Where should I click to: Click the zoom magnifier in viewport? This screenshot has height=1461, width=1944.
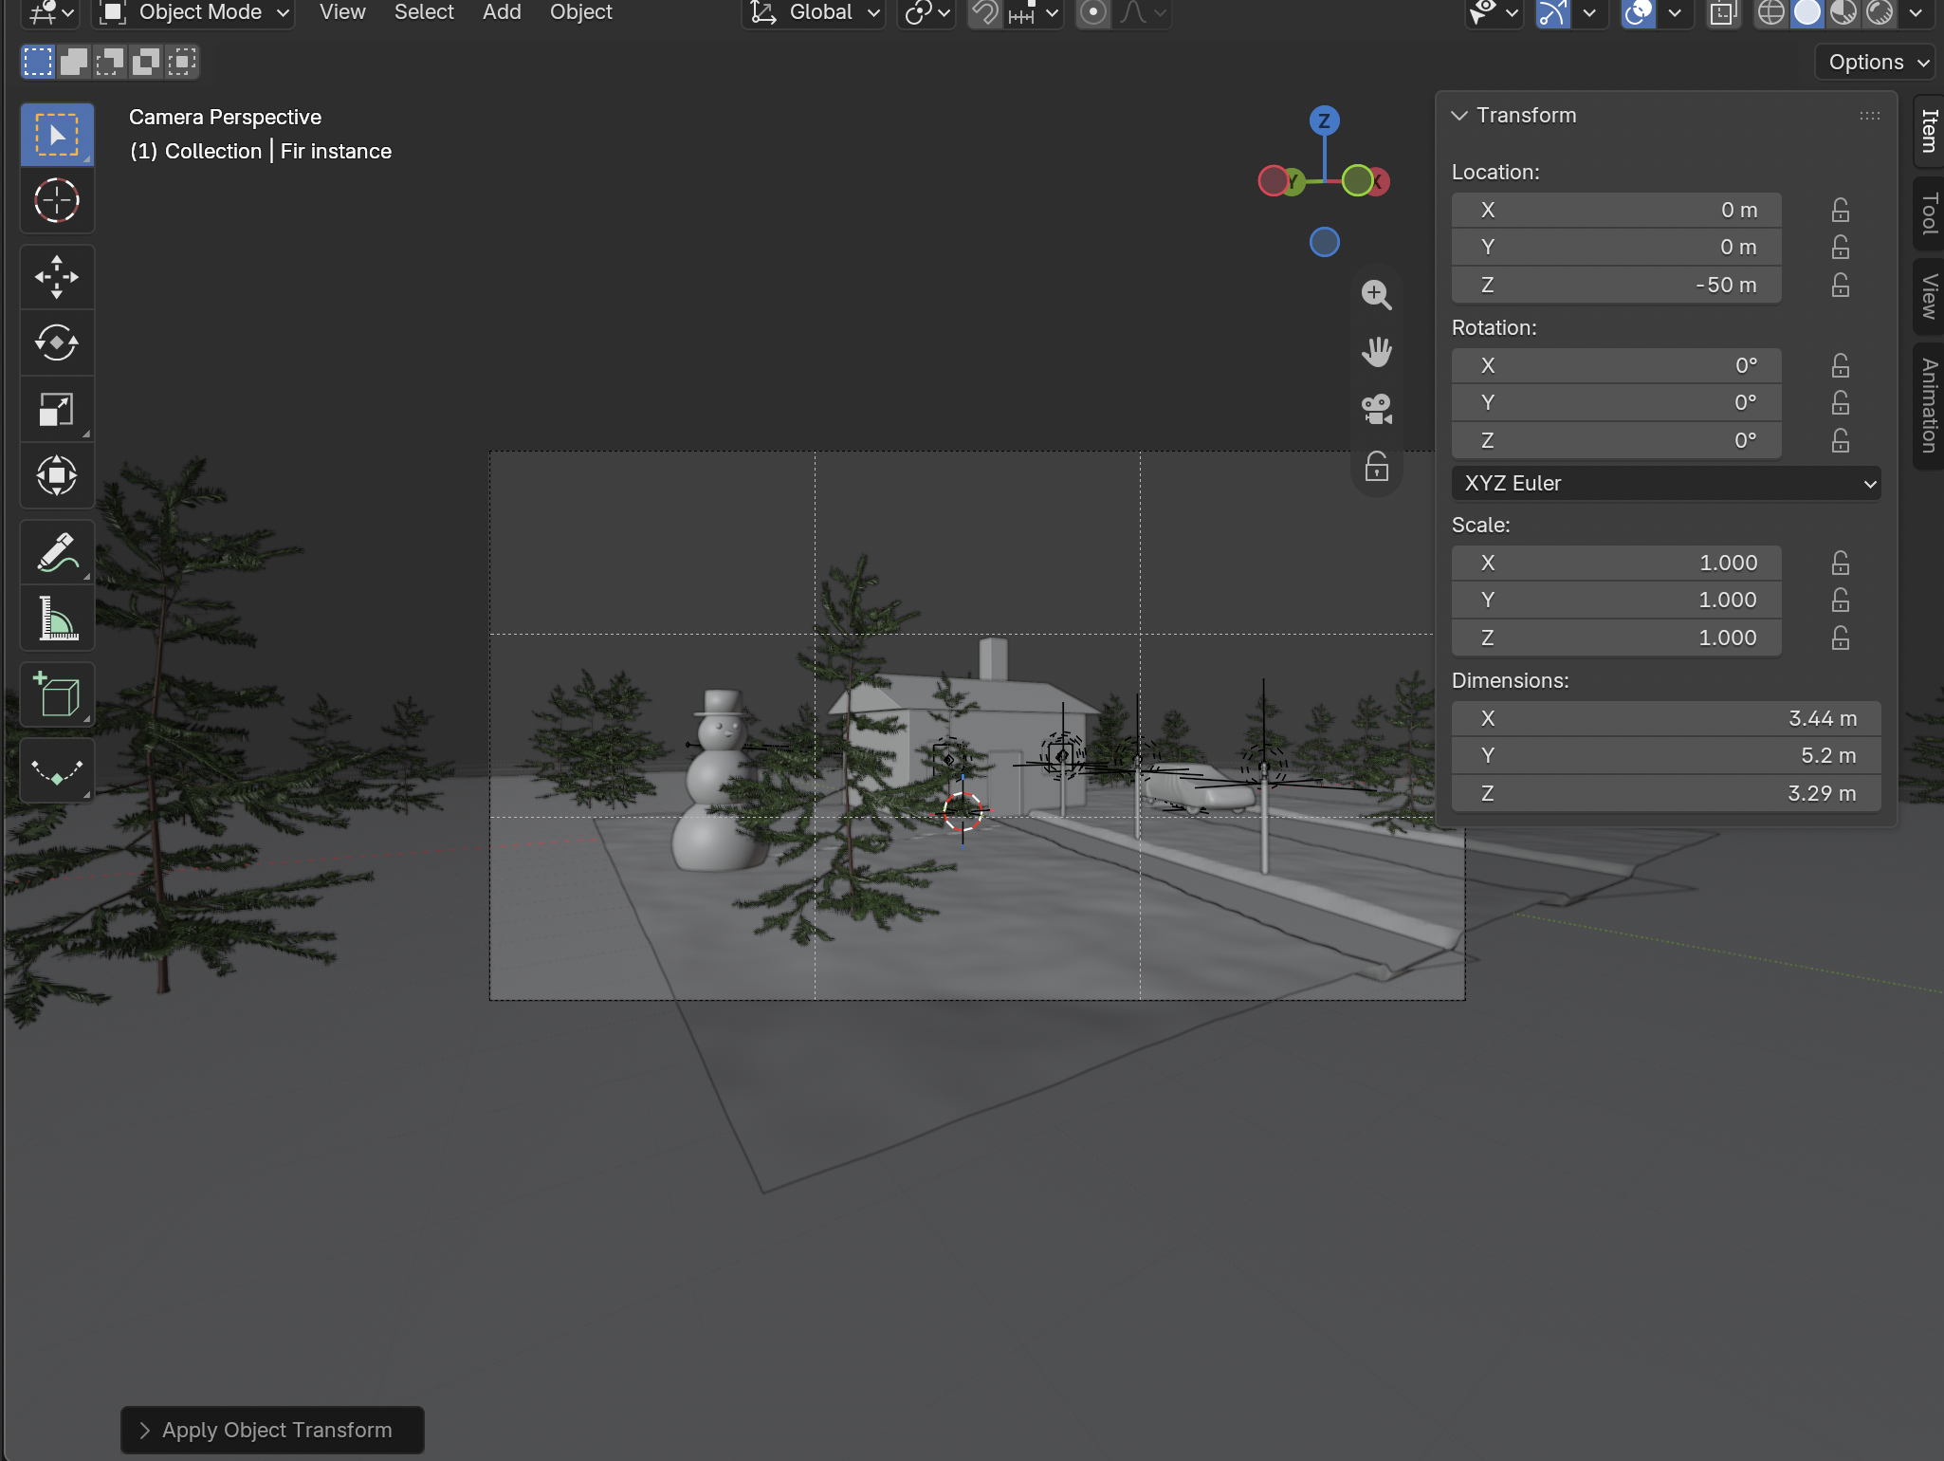pyautogui.click(x=1376, y=295)
